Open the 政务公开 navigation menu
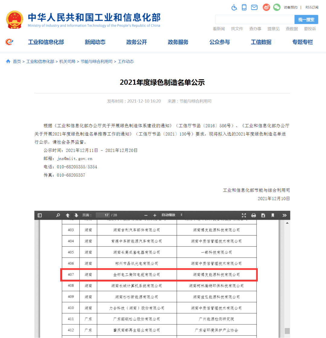Viewport: 326px width, 338px height. point(136,42)
